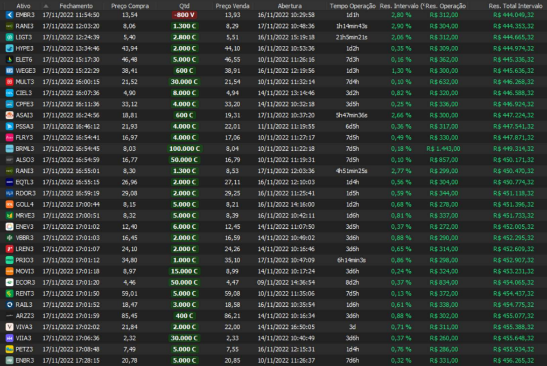Sort by the Qtd column header
The width and height of the screenshot is (547, 366).
[x=184, y=5]
